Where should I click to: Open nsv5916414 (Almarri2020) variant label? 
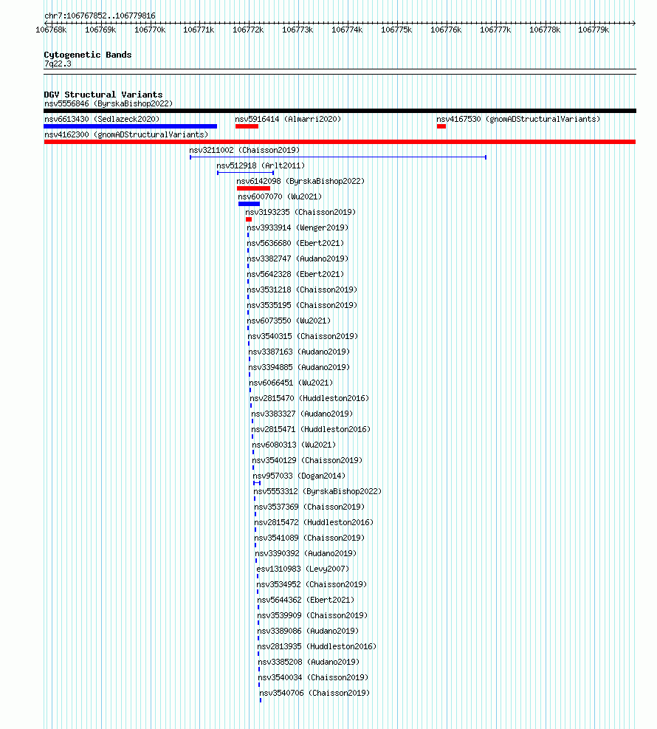point(288,119)
